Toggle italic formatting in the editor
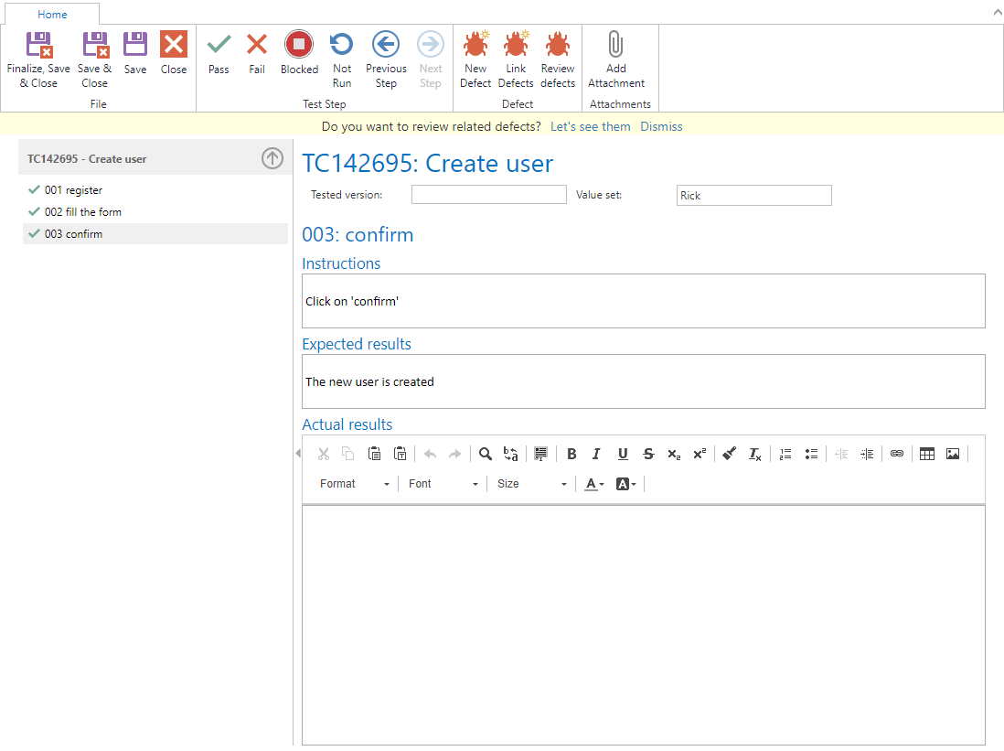This screenshot has height=751, width=1004. [596, 454]
